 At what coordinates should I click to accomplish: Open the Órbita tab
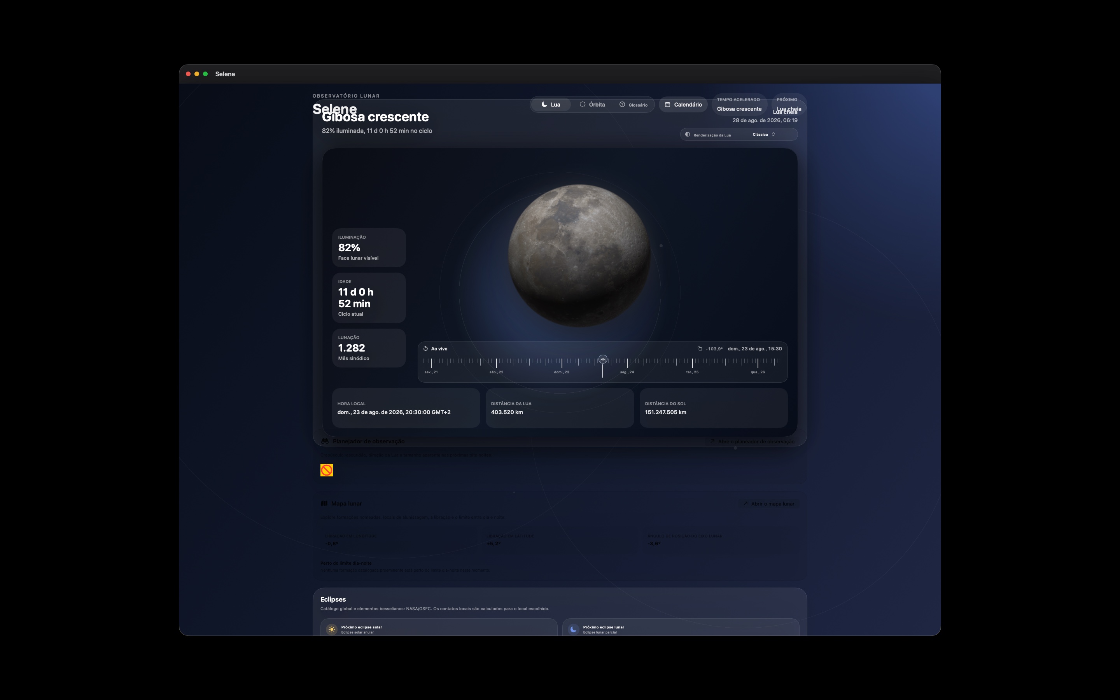point(592,105)
